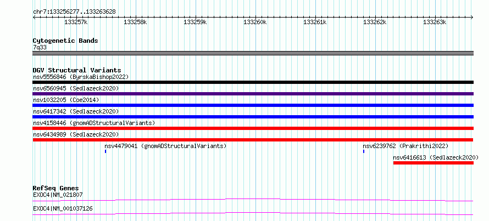
Task: Click the small blue nsv6239762 variant marker
Action: [364, 151]
